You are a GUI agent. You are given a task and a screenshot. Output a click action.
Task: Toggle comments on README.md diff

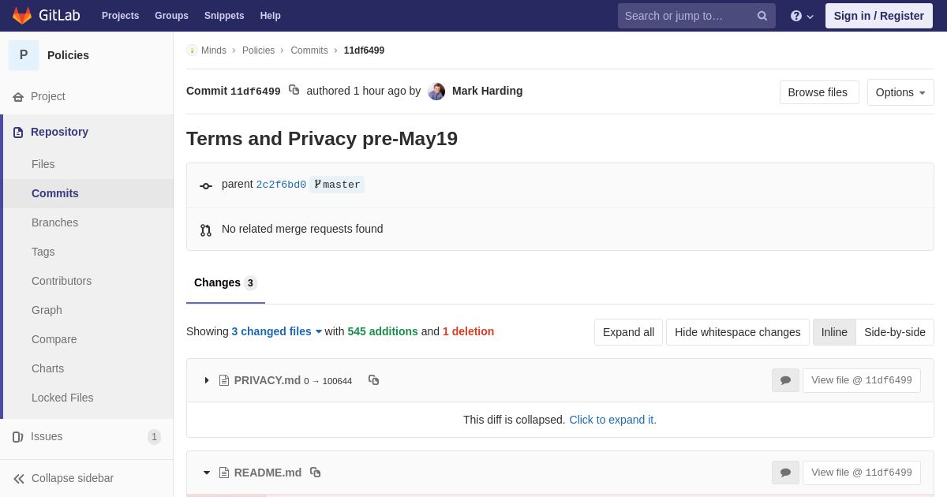point(785,473)
